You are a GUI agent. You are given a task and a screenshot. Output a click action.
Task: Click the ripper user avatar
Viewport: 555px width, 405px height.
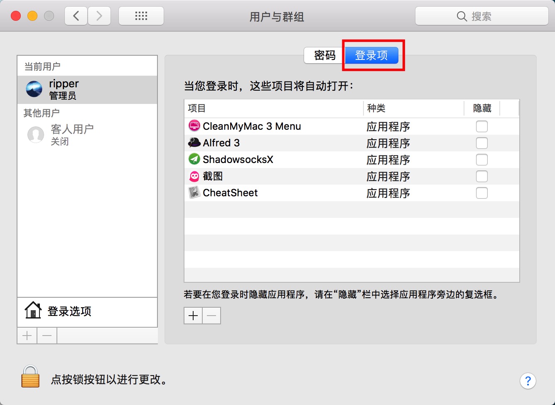pos(34,89)
